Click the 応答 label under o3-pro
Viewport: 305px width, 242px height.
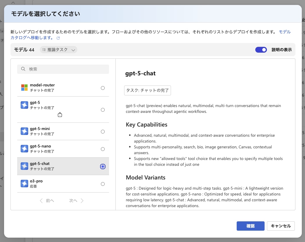tap(33, 186)
